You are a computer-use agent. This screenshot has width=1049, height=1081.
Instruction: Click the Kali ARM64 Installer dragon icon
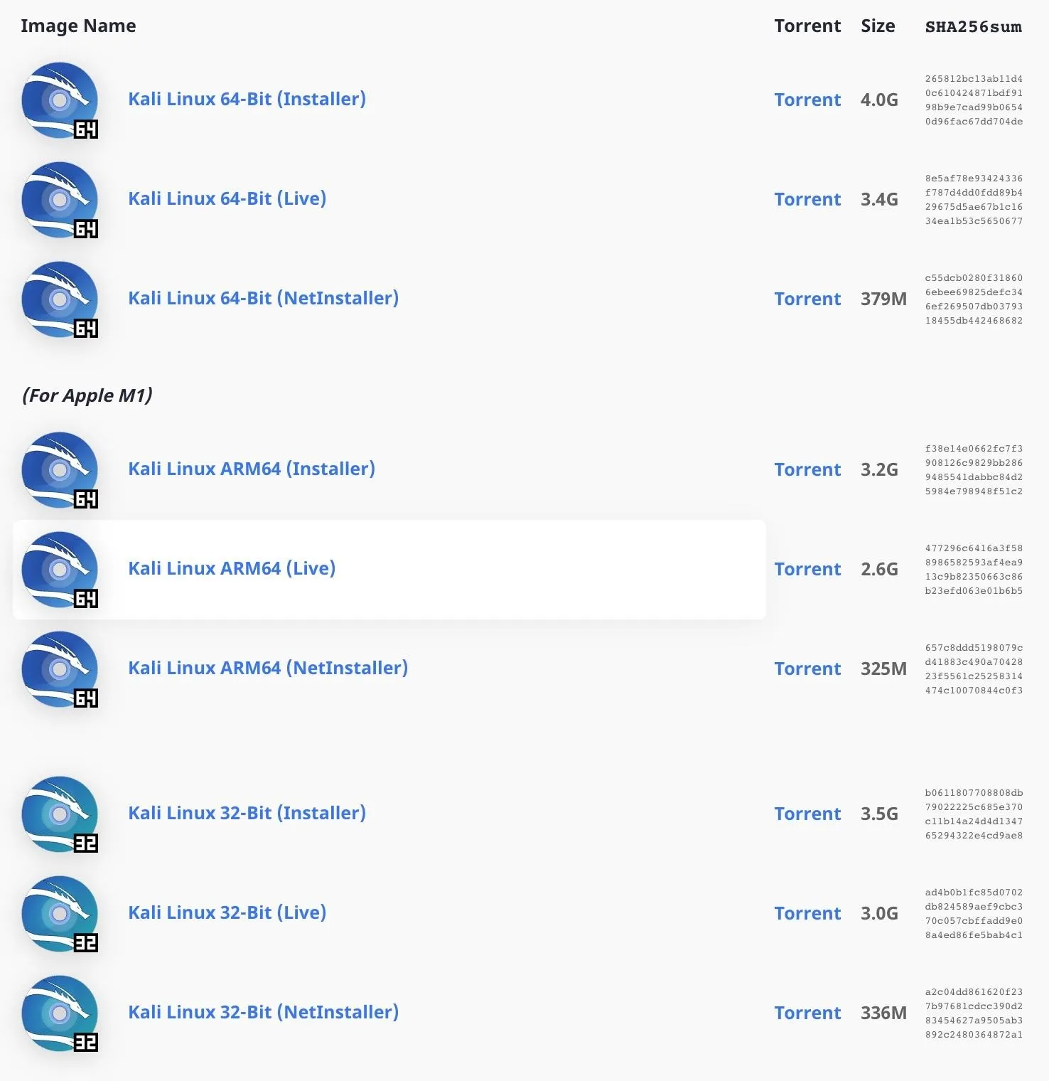click(x=60, y=470)
